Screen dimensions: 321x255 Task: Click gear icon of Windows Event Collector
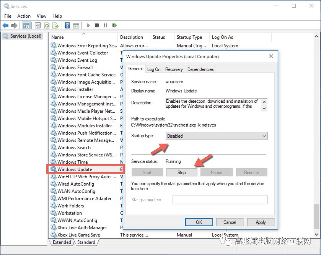point(54,53)
